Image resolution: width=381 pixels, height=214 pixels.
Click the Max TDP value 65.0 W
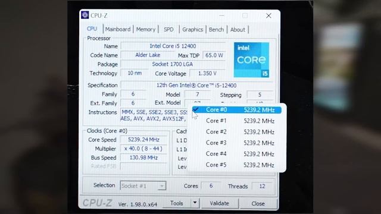click(x=214, y=55)
